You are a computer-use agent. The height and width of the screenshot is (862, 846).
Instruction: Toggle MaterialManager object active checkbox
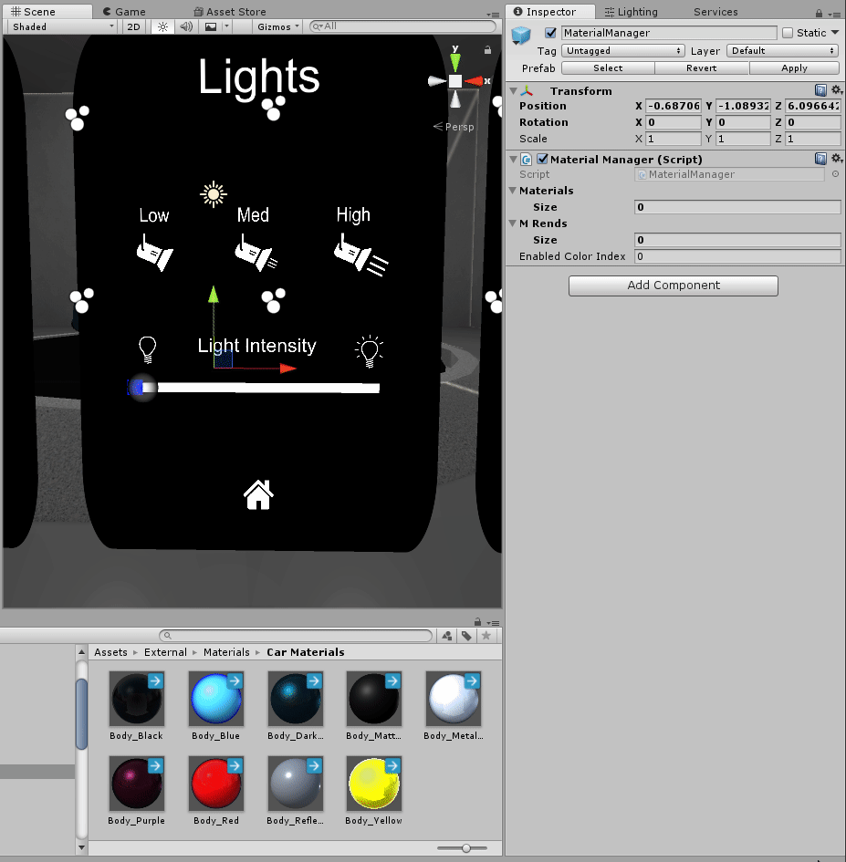[550, 33]
